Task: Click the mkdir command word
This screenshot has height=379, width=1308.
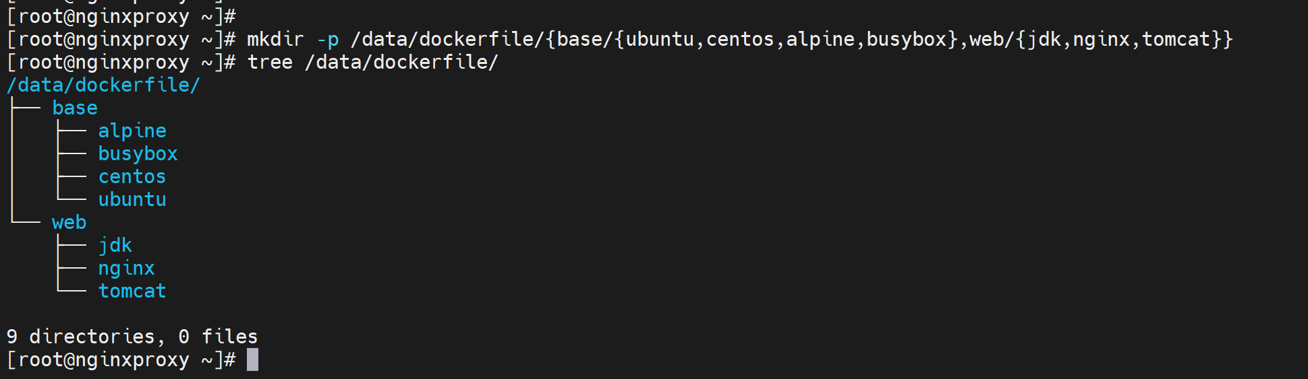Action: click(275, 39)
